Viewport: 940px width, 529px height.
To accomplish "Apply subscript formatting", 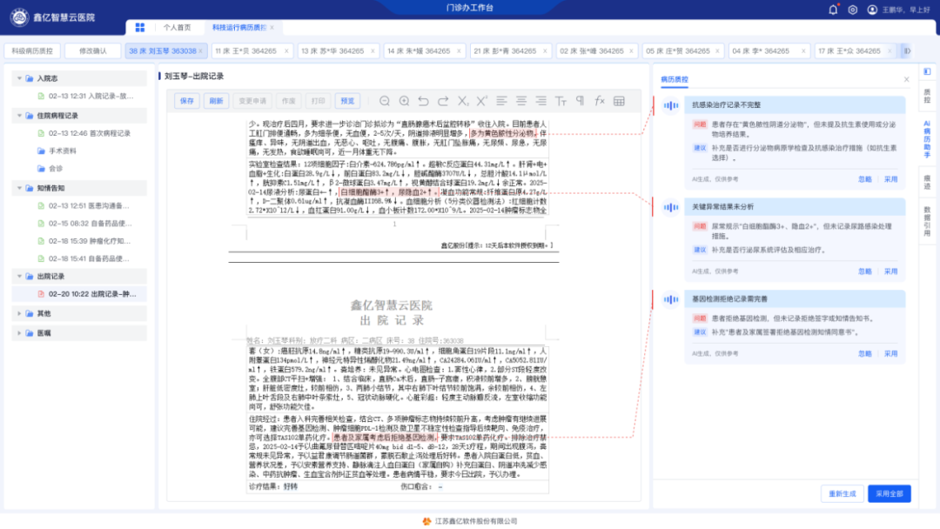I will click(x=463, y=101).
